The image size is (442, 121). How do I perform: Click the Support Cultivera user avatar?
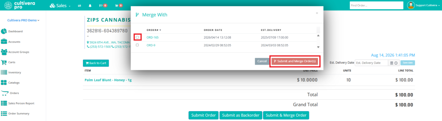411,5
